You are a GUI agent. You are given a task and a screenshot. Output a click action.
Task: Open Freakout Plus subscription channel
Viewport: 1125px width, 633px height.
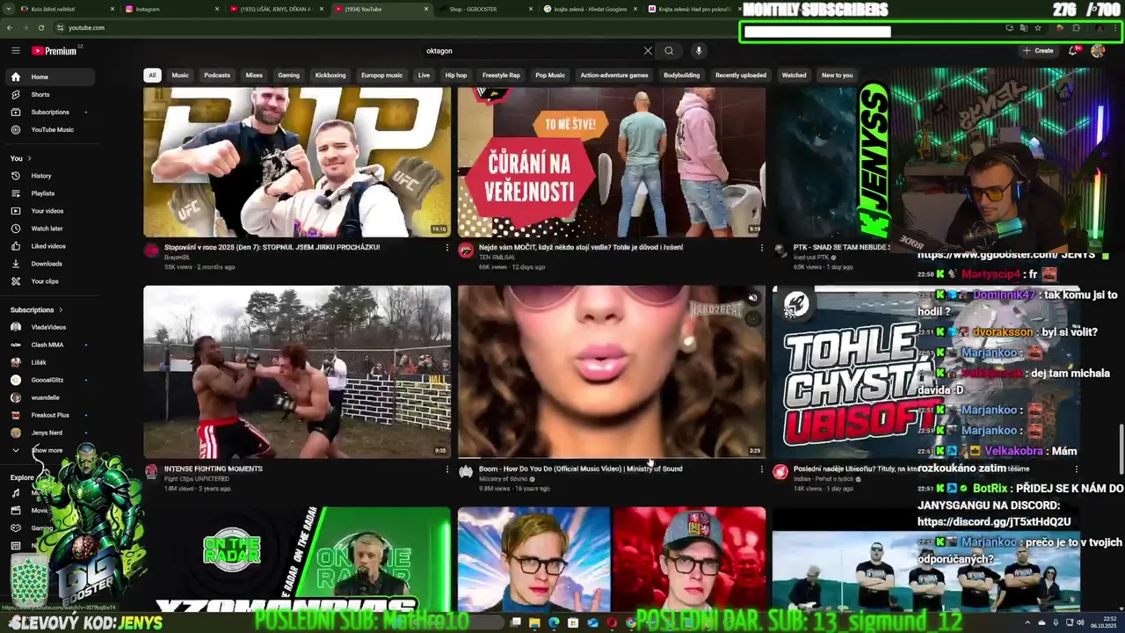coord(50,415)
